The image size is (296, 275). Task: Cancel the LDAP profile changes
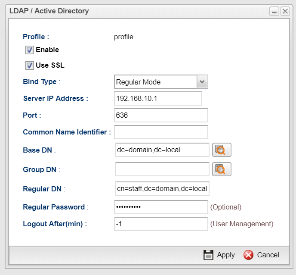pyautogui.click(x=261, y=255)
